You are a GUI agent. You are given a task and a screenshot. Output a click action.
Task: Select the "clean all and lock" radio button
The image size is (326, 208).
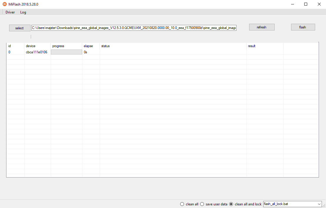point(231,204)
